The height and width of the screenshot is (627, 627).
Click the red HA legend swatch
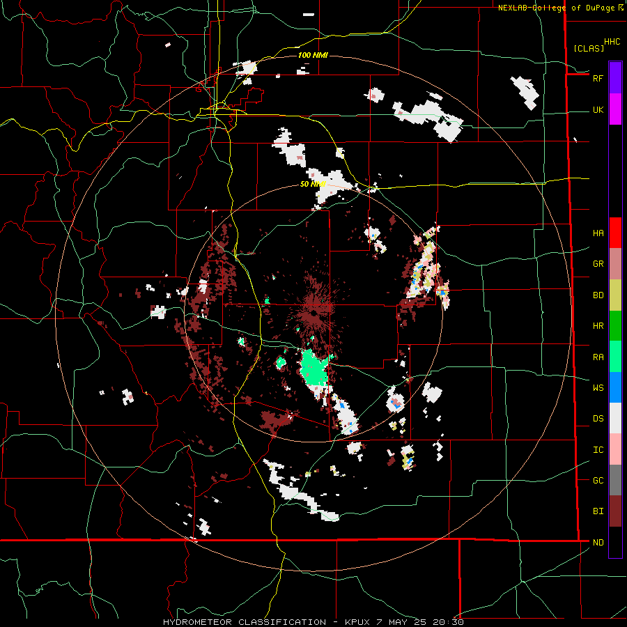point(615,233)
